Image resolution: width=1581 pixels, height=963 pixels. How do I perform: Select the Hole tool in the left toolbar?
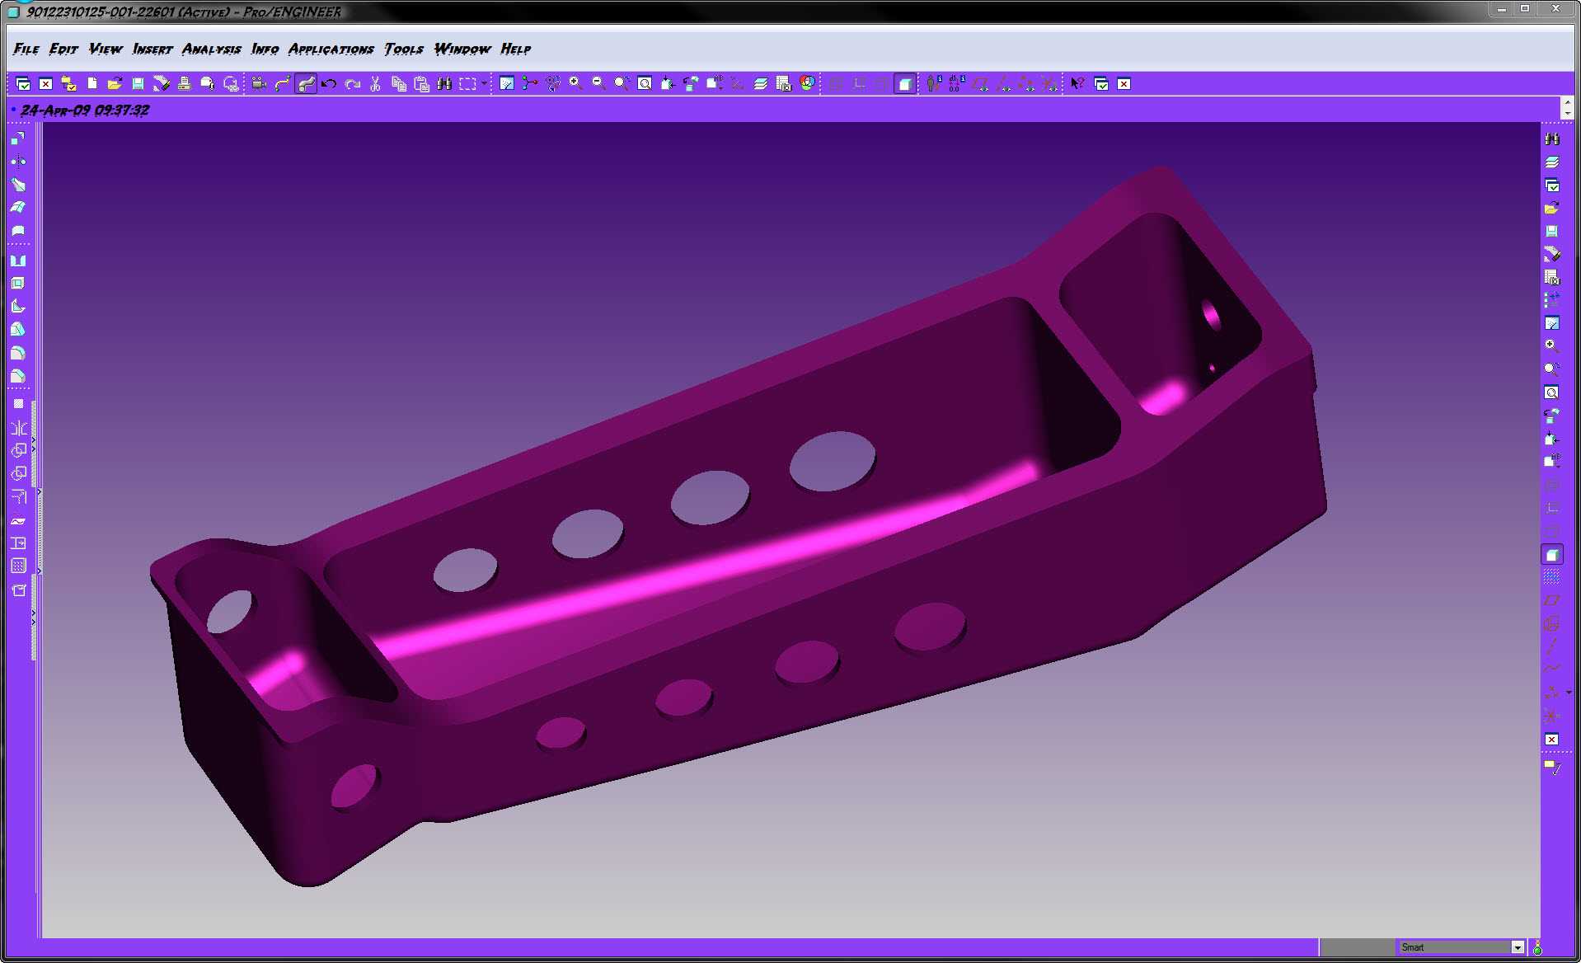pyautogui.click(x=18, y=261)
